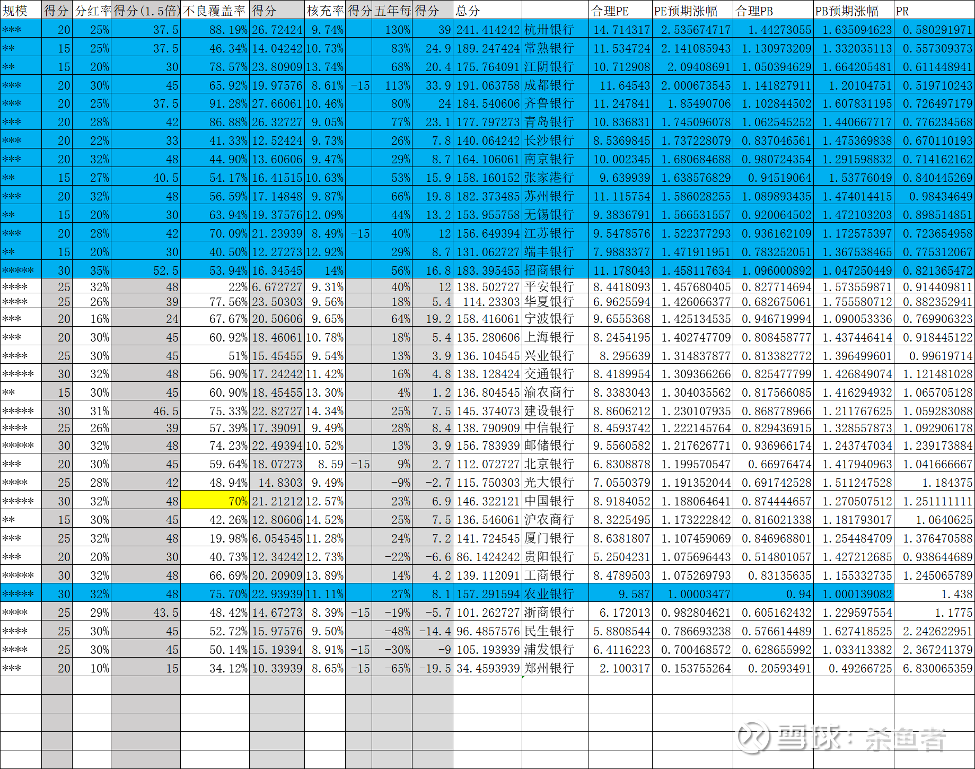
Task: Click the 平安银行 name cell
Action: click(555, 287)
